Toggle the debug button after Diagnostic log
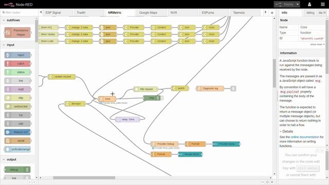Viewport: 329px width, 185px height. [233, 88]
